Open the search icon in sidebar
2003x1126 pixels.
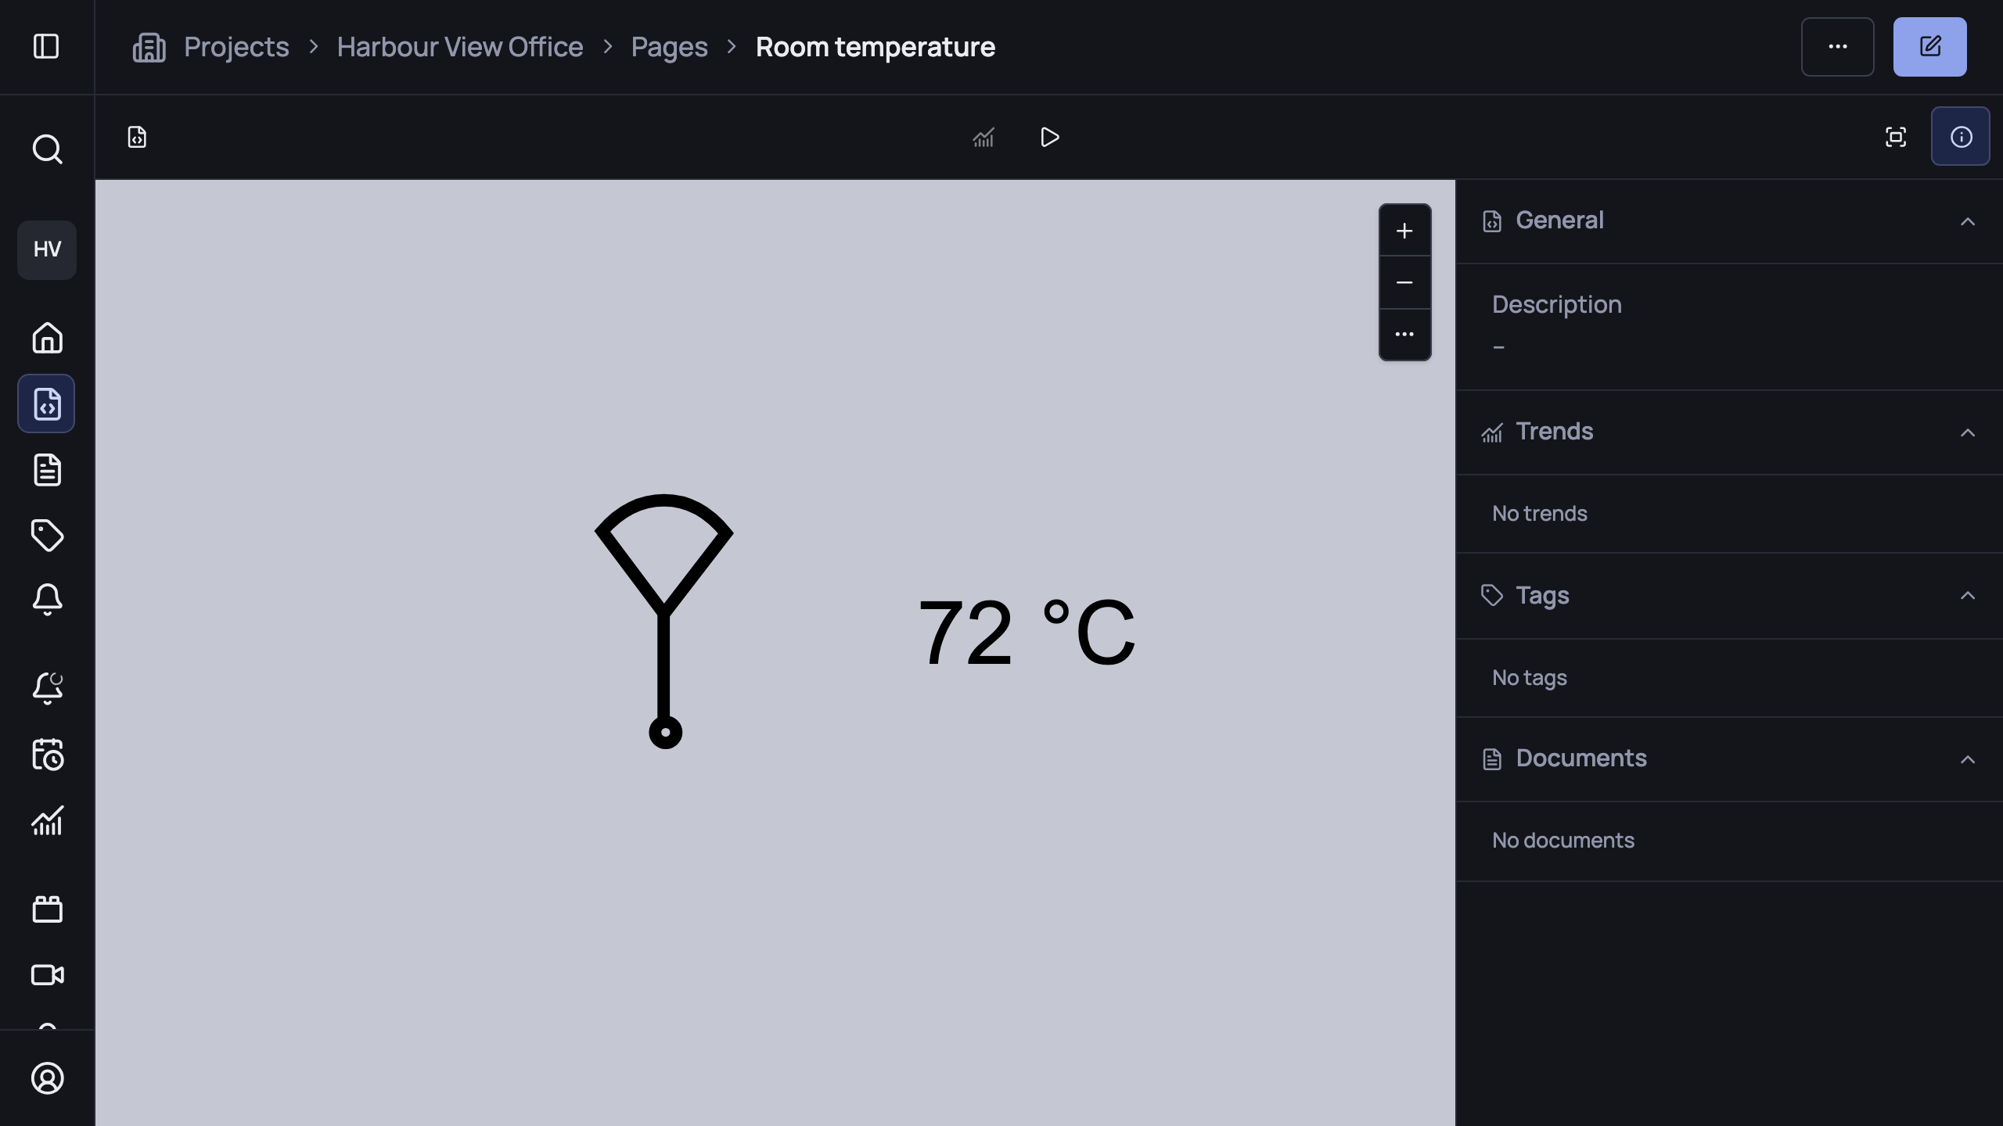click(47, 149)
